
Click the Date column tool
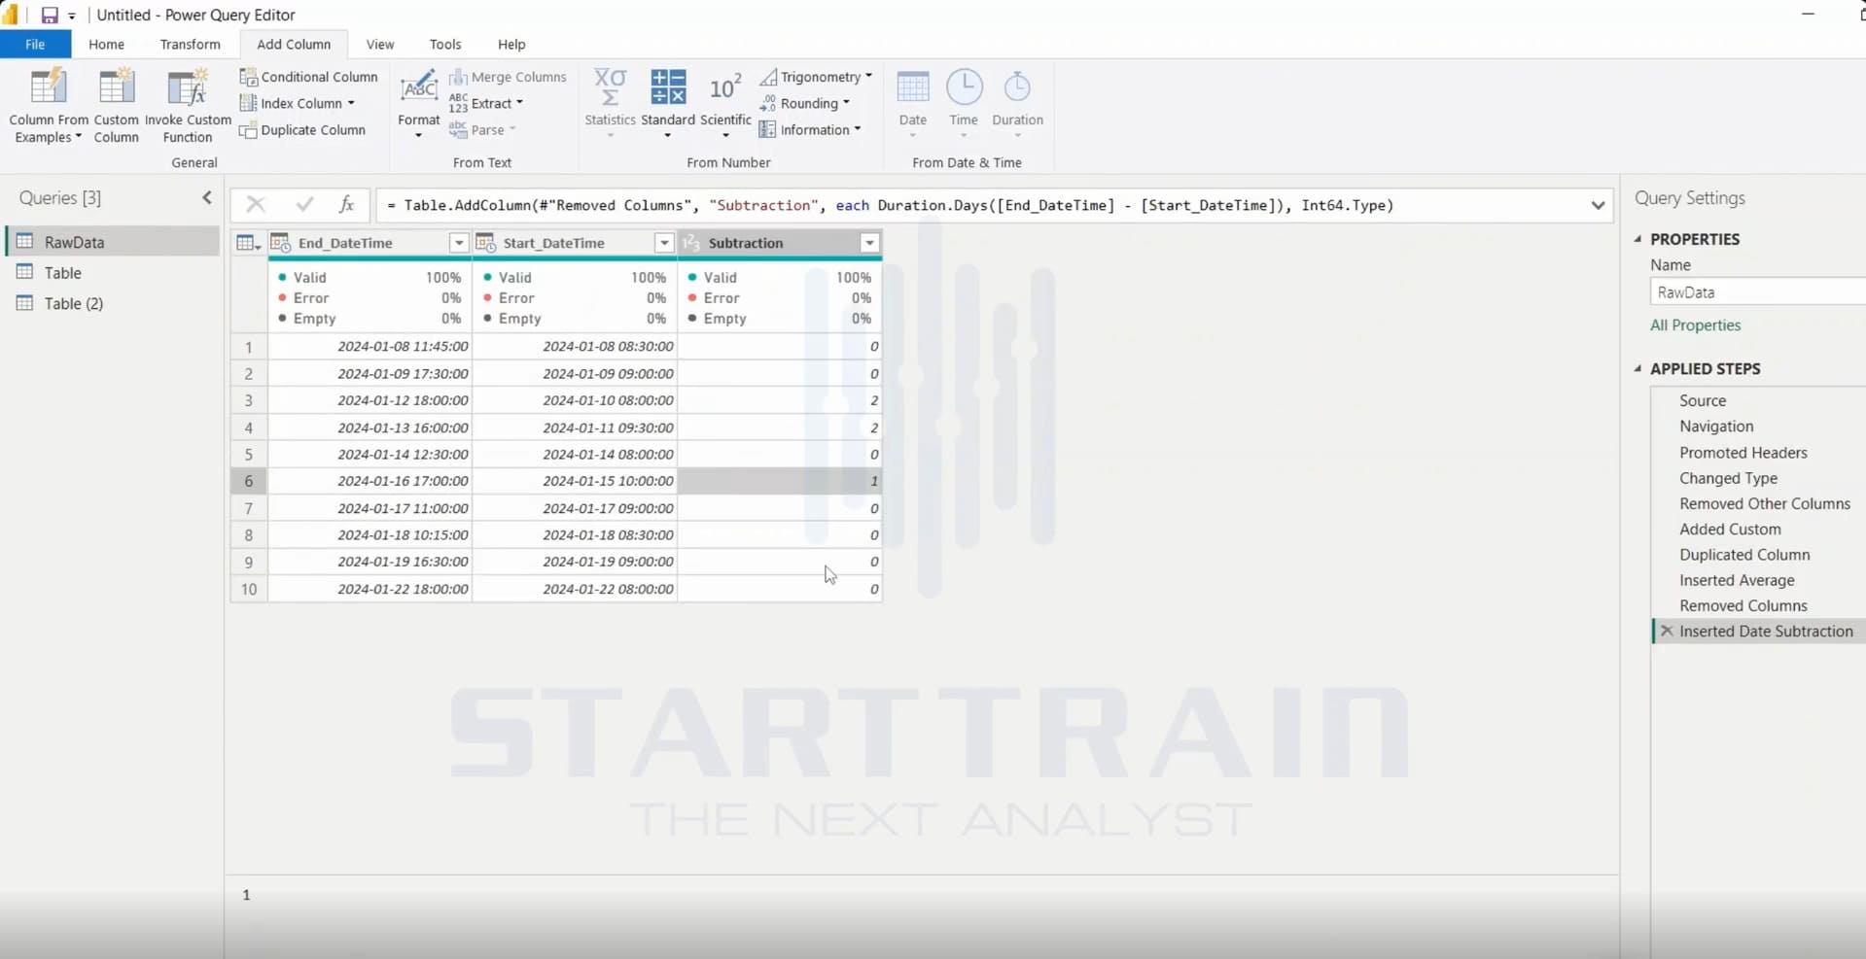pos(912,104)
